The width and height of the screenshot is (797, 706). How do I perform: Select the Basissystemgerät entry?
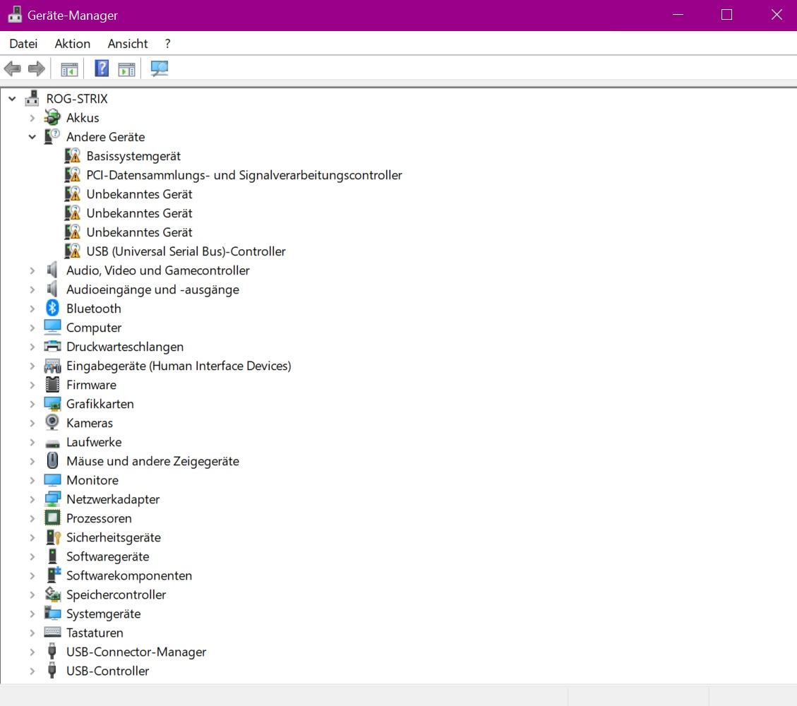coord(133,156)
